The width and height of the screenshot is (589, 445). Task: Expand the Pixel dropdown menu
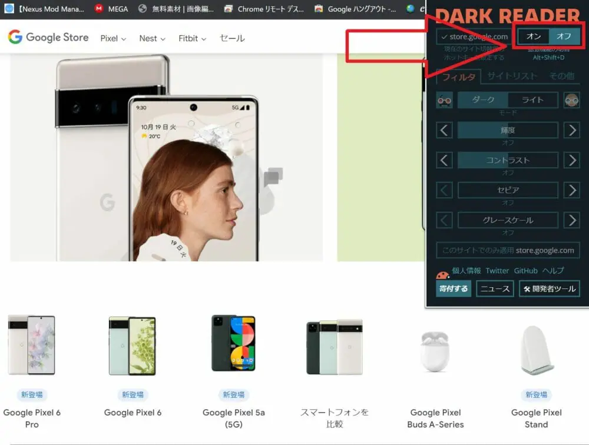[x=113, y=38]
